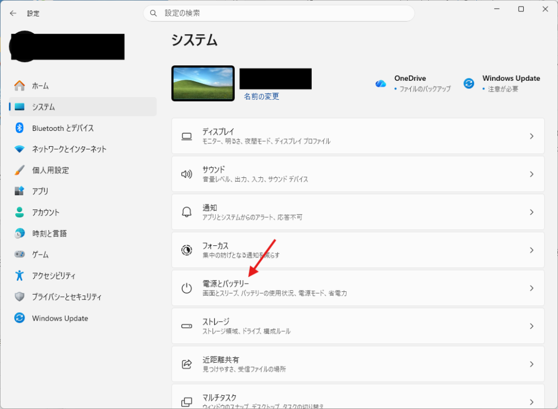Screen dimensions: 558x409
Task: Click the システム monitor icon in sidebar
Action: [20, 106]
